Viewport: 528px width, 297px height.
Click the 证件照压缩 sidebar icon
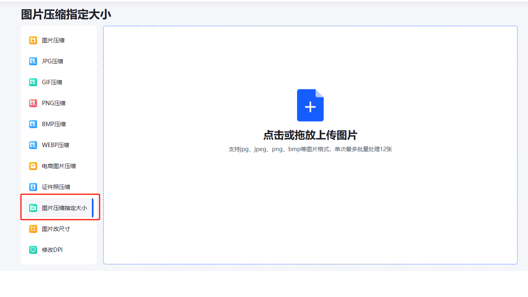click(x=33, y=187)
